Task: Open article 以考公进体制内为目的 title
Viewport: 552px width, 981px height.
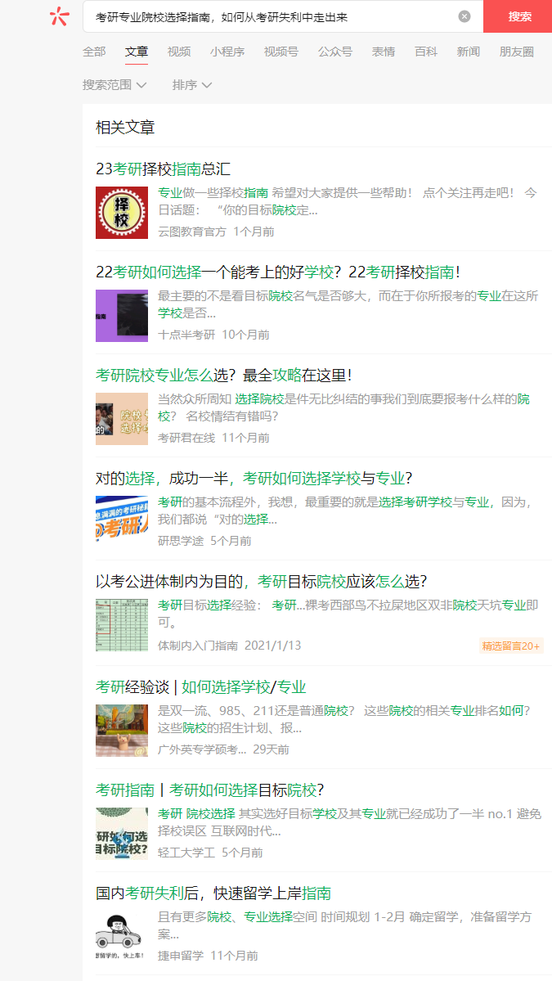Action: [262, 582]
